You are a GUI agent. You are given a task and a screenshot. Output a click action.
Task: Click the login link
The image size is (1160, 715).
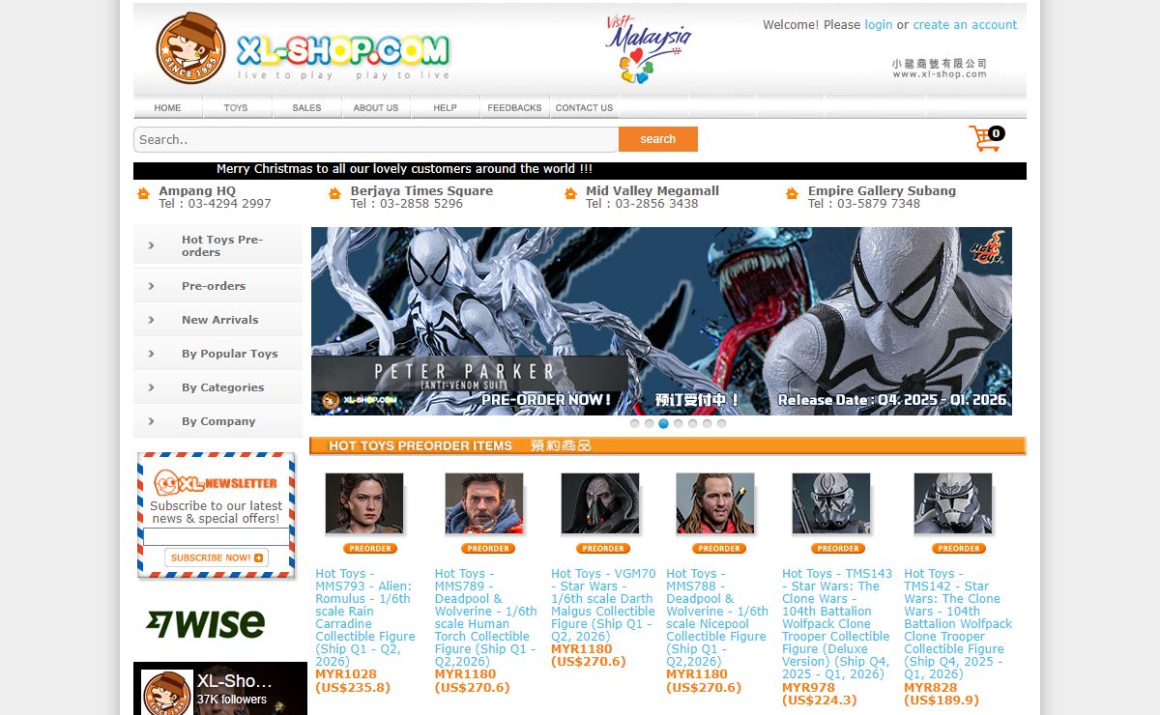[879, 25]
